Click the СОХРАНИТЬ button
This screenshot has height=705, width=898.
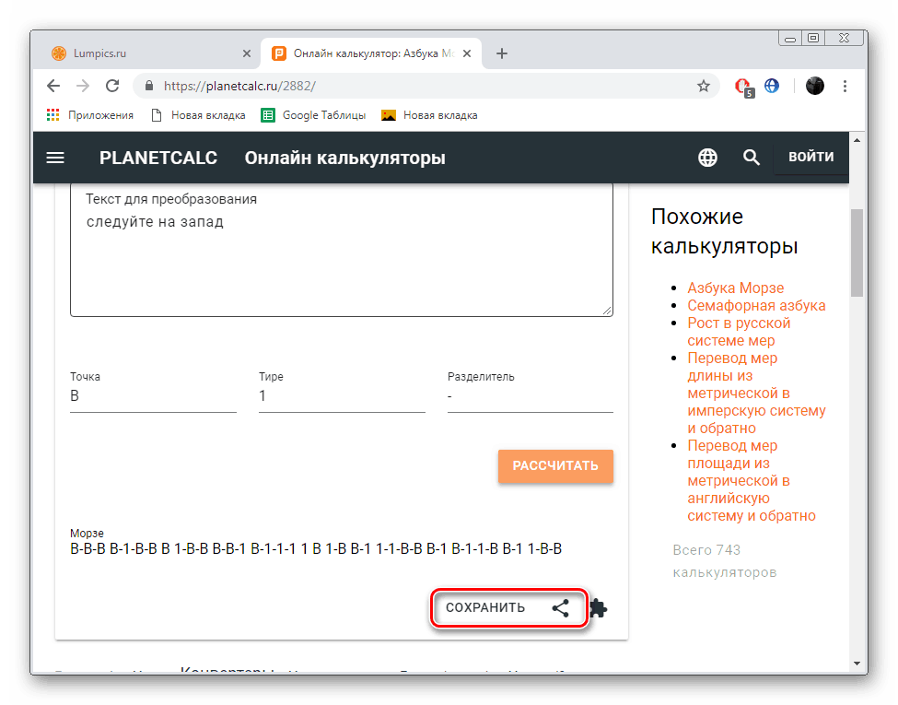click(x=485, y=607)
